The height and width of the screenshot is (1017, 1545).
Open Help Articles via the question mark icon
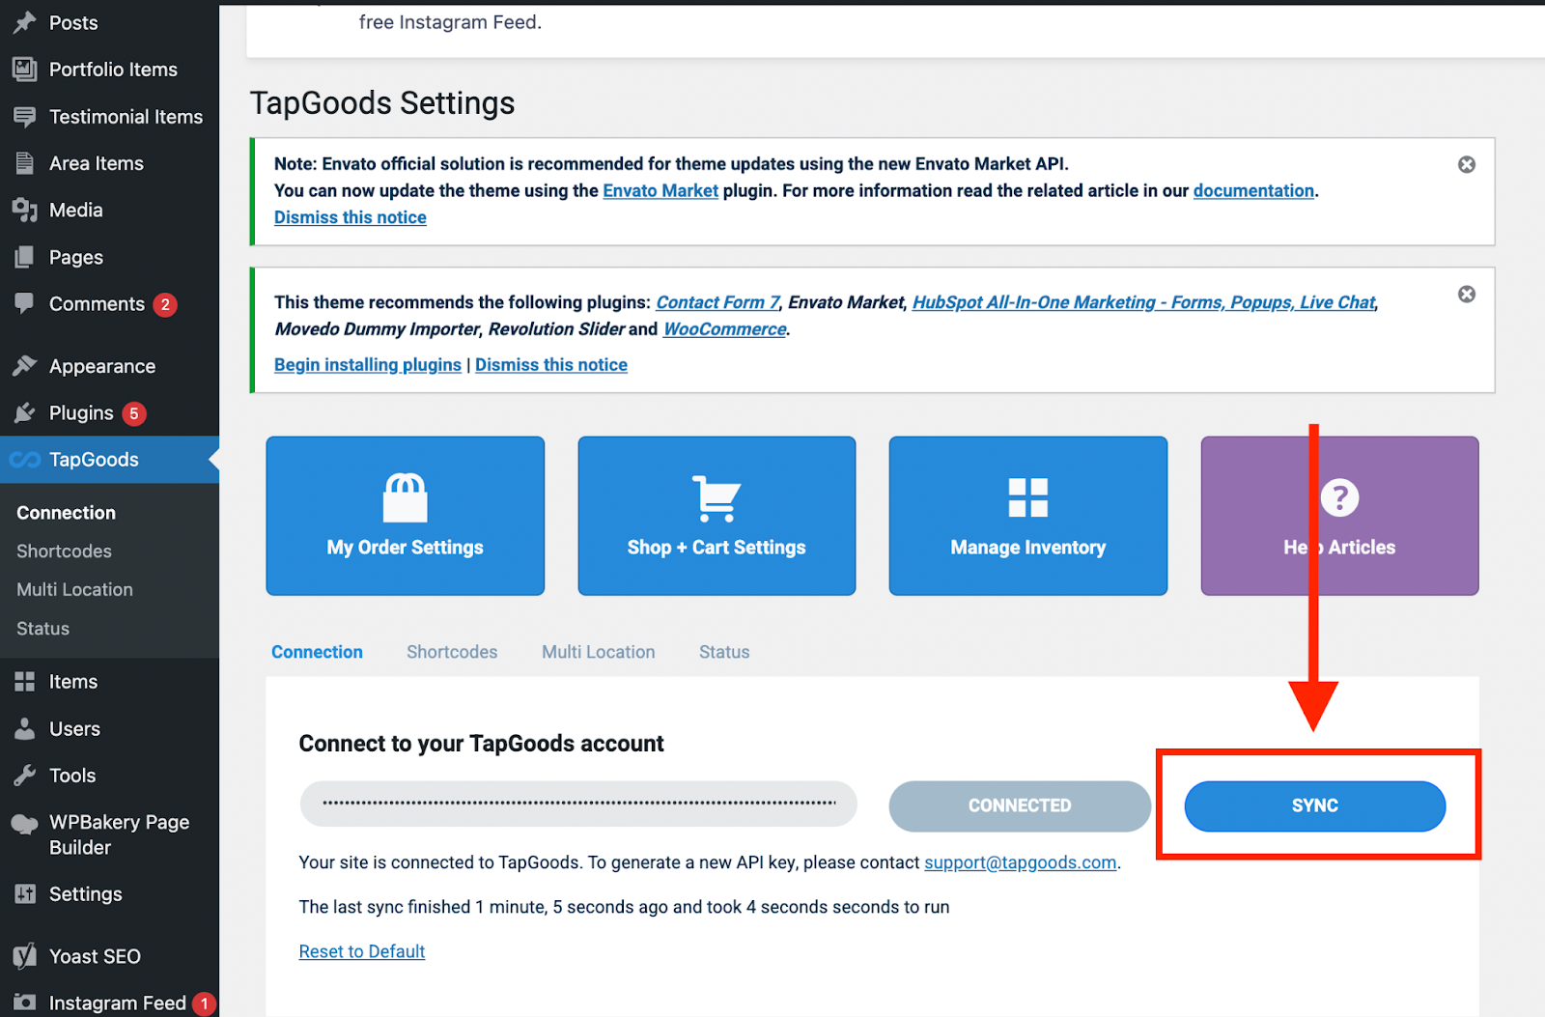click(x=1338, y=497)
